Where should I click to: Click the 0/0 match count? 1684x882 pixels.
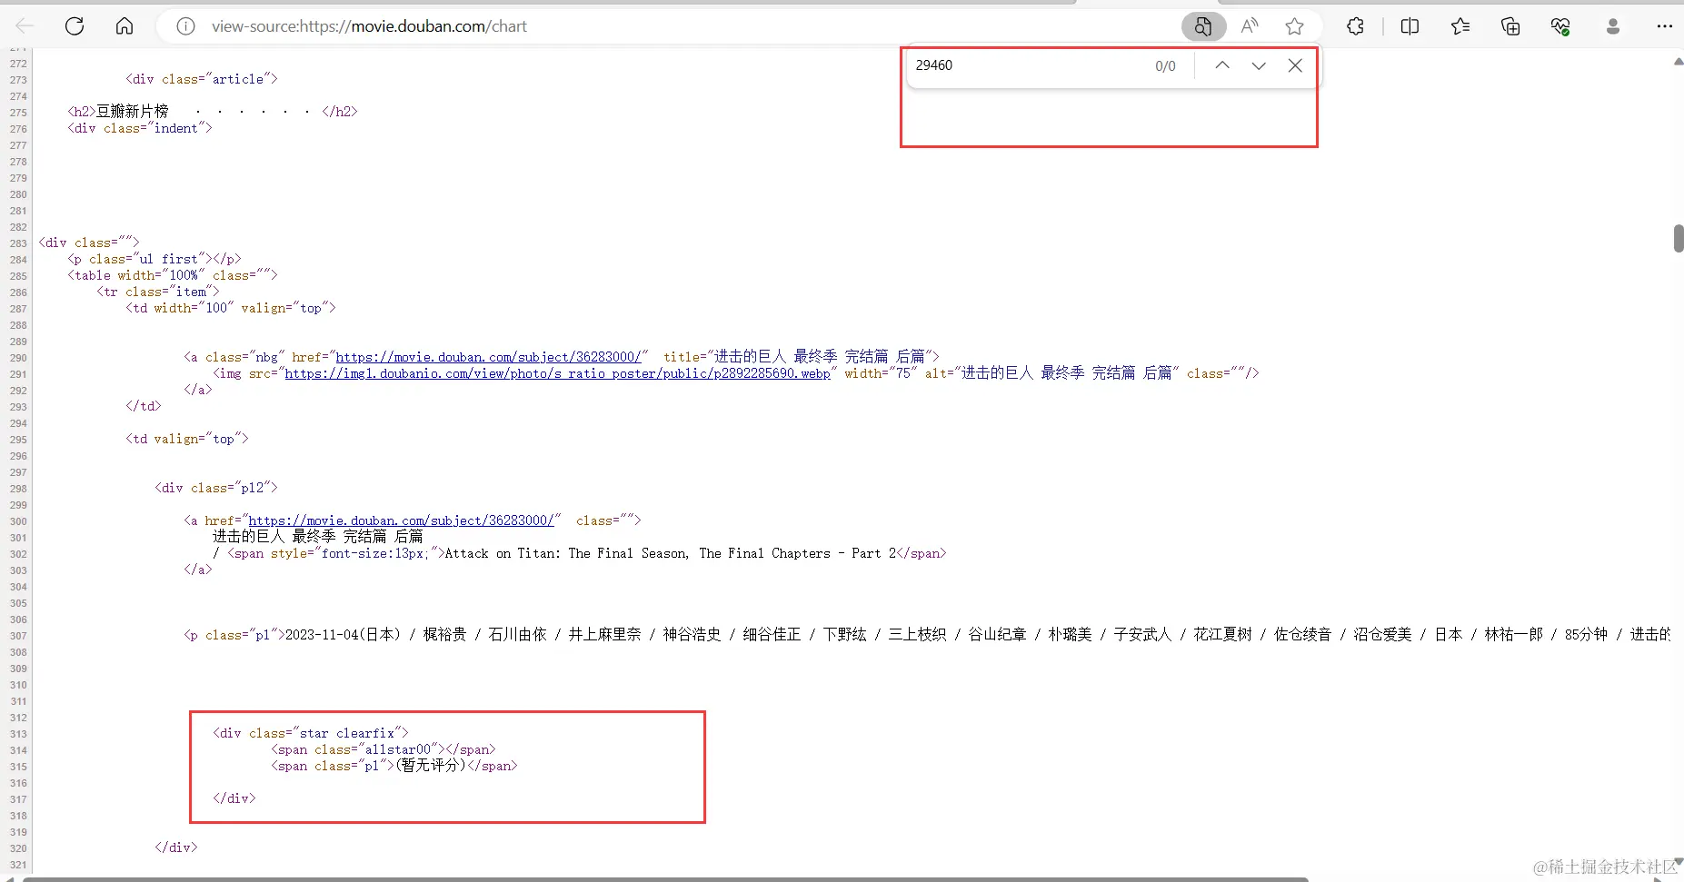click(1165, 65)
